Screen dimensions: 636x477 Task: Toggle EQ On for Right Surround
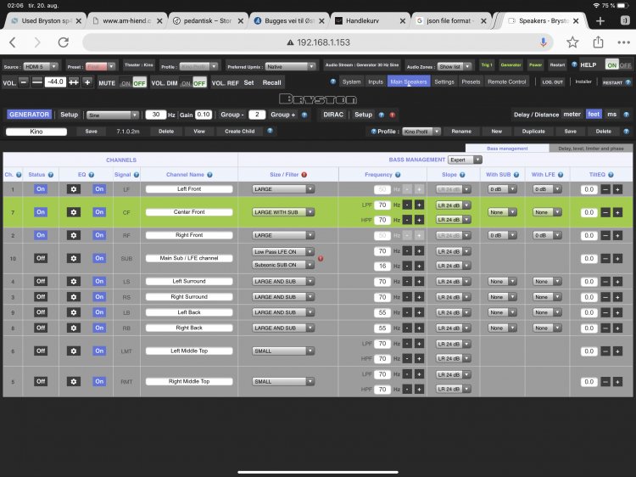(x=99, y=297)
